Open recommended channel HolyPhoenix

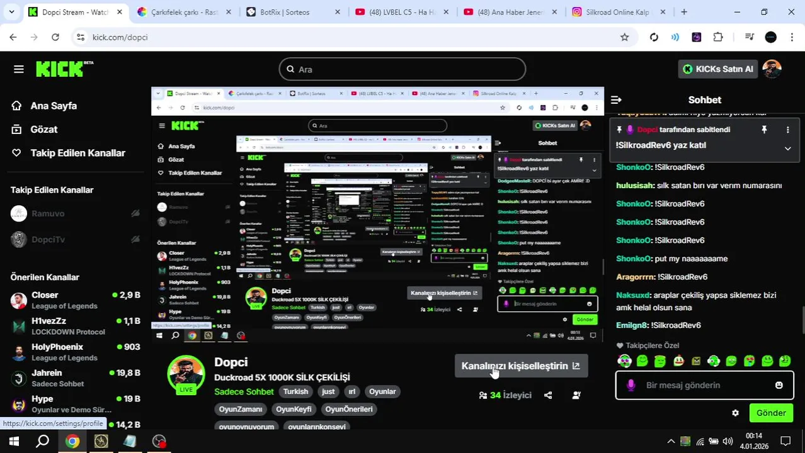tap(76, 352)
